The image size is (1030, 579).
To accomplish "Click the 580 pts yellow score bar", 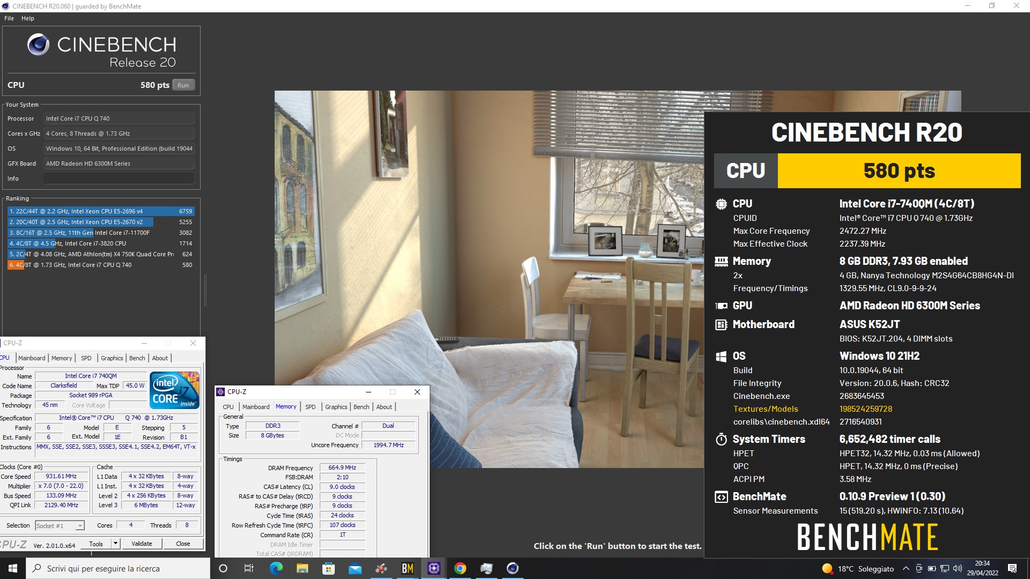I will click(x=899, y=170).
